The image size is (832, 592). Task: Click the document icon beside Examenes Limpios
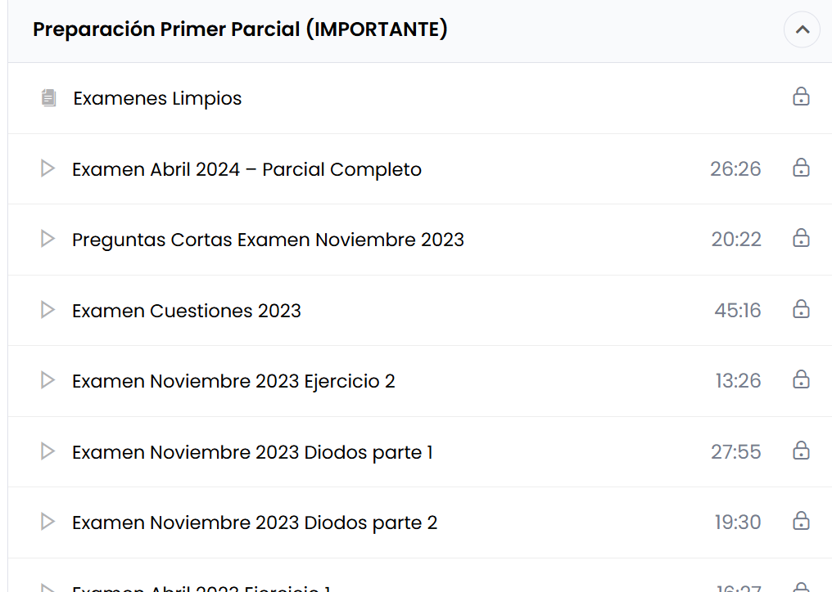(48, 98)
